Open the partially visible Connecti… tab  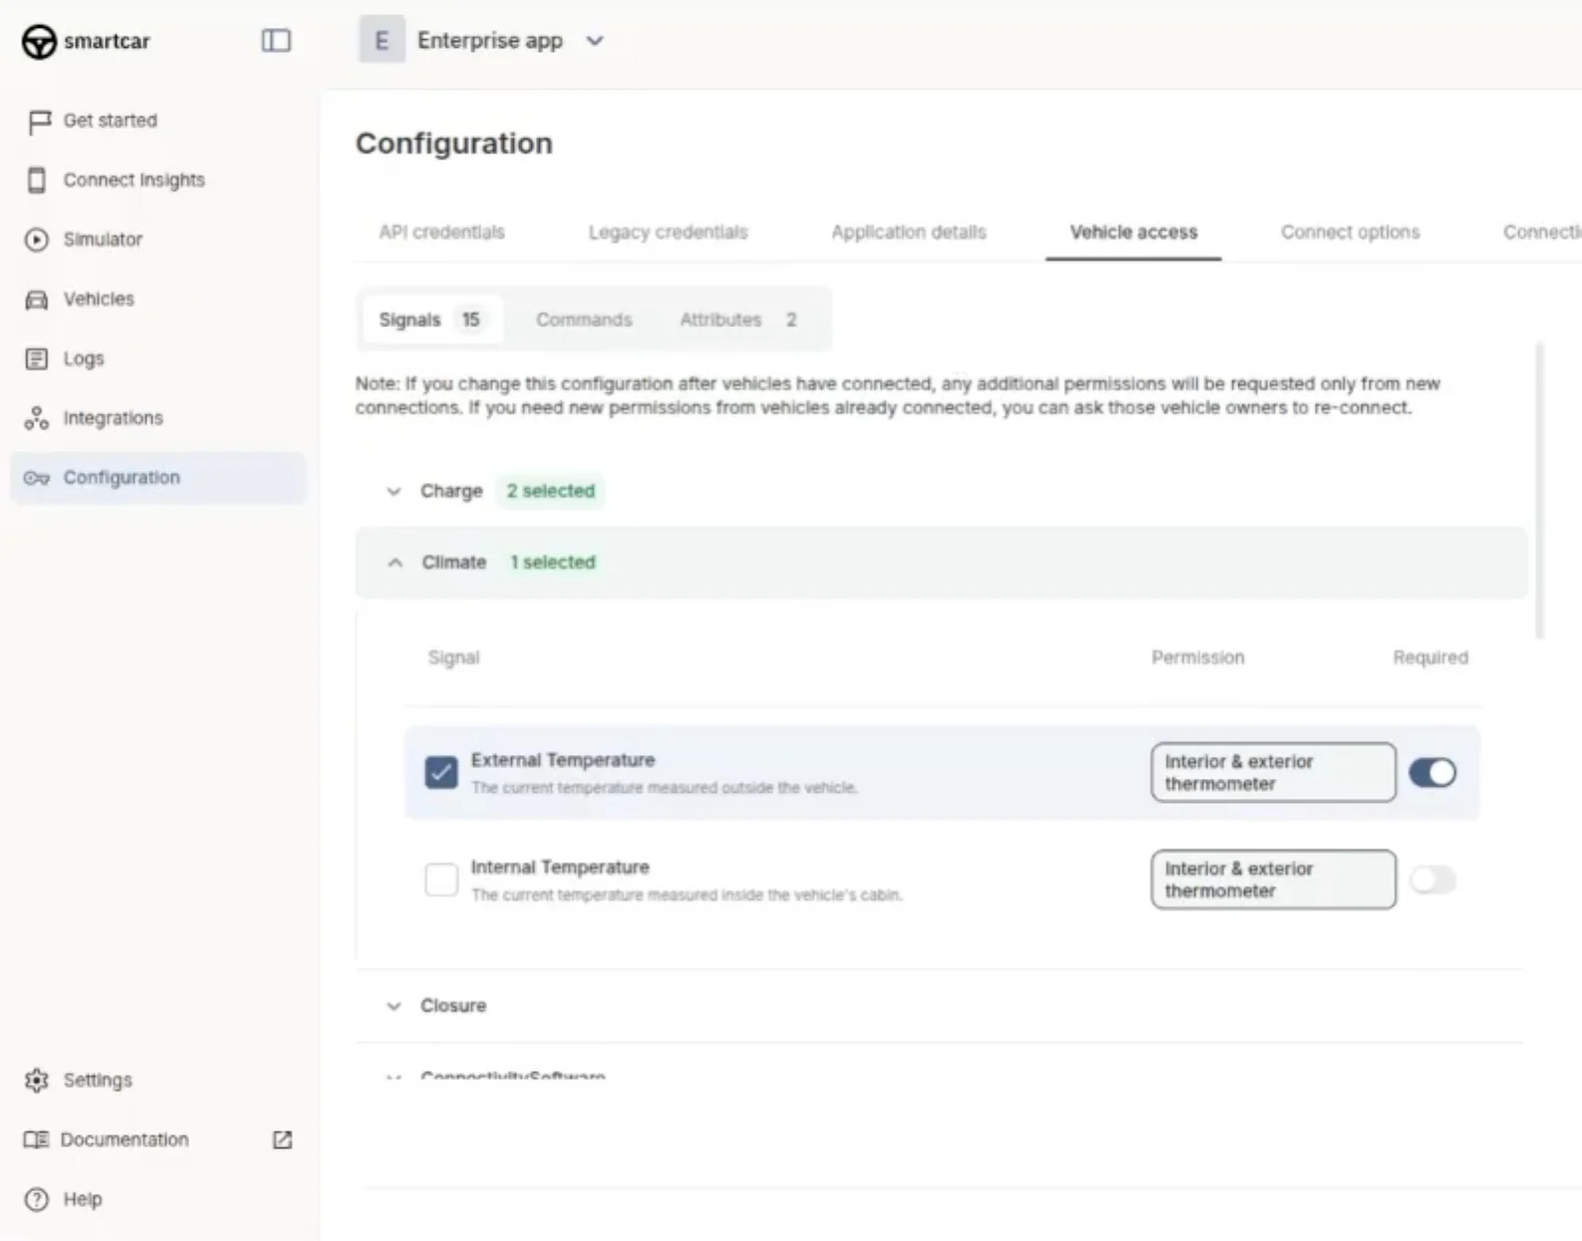point(1542,232)
